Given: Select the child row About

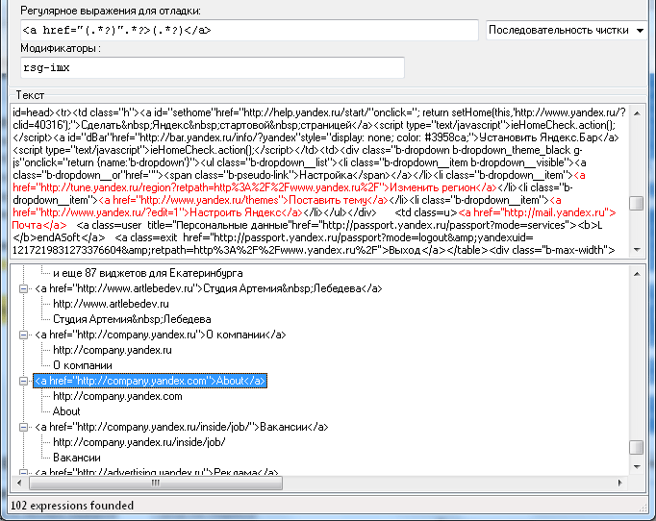Looking at the screenshot, I should coord(66,411).
